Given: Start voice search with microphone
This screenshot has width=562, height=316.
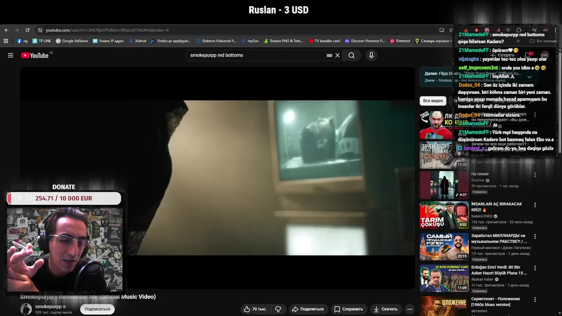Looking at the screenshot, I should 371,55.
